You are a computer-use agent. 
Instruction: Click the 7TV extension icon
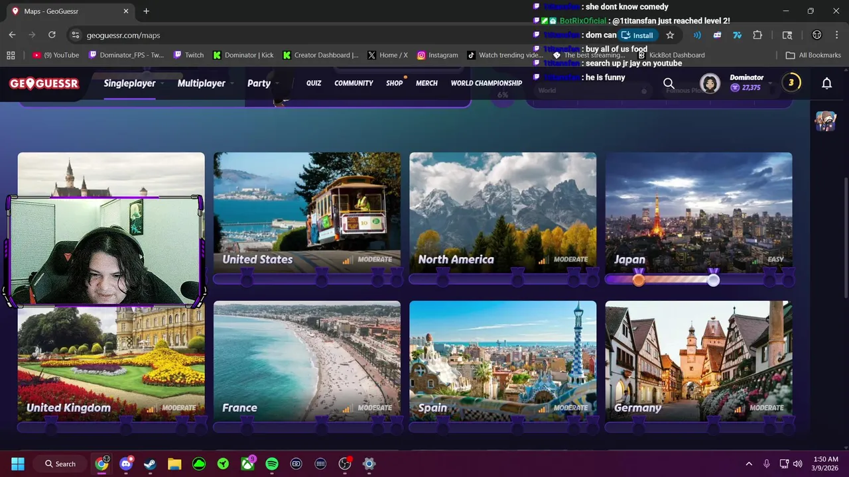point(737,35)
